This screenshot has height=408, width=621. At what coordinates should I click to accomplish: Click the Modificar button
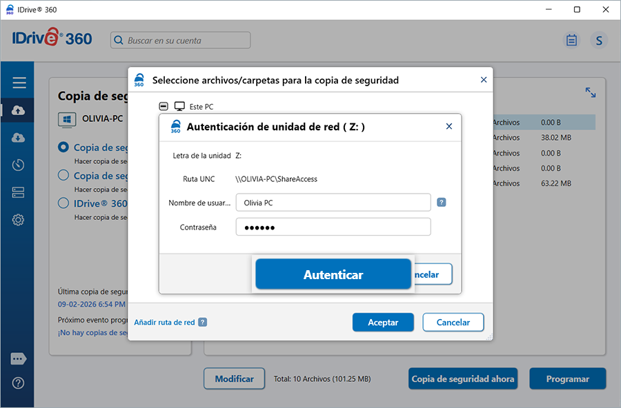tap(234, 379)
